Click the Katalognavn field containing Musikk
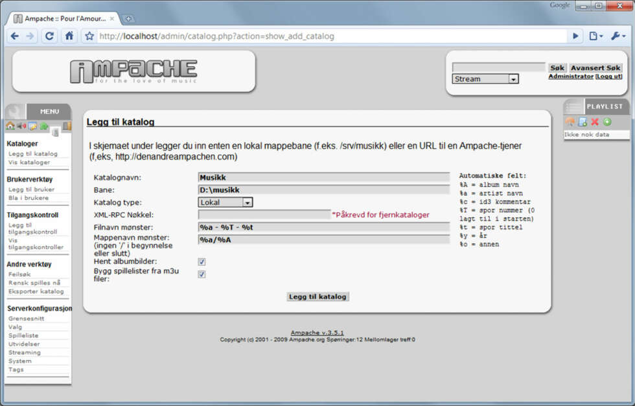 pyautogui.click(x=323, y=177)
